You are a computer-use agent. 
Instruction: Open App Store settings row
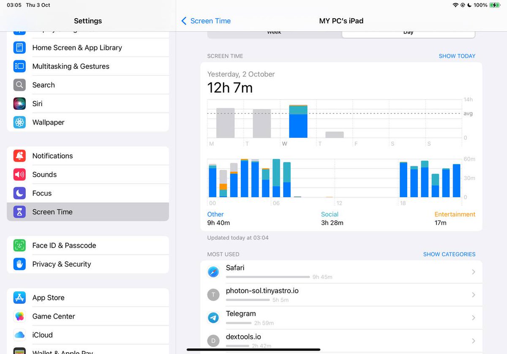coord(88,298)
